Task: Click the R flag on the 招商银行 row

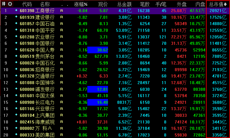Action: click(61, 69)
